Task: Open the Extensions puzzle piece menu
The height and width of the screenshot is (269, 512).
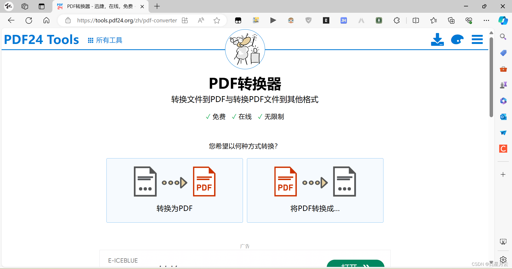Action: pyautogui.click(x=397, y=21)
